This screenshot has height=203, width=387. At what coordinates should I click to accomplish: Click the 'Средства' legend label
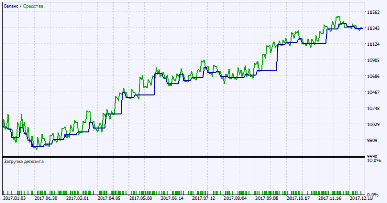33,6
